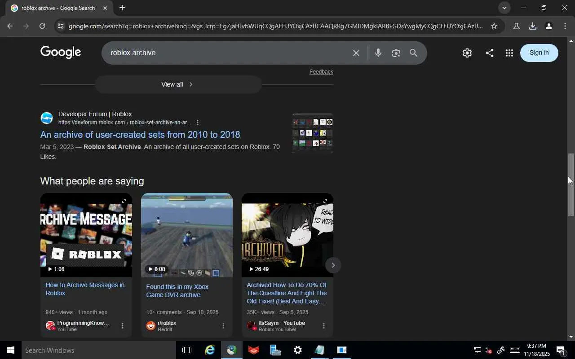The width and height of the screenshot is (575, 359).
Task: Select the roblox archive browser tab
Action: click(x=58, y=8)
